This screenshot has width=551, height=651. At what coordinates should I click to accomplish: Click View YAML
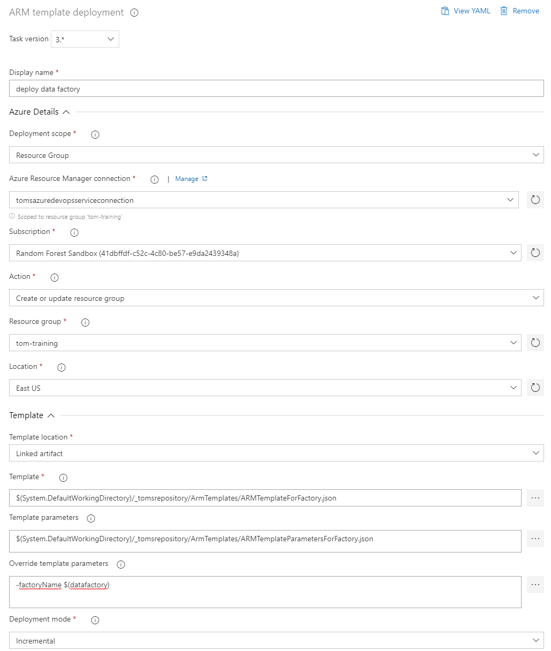pos(465,11)
